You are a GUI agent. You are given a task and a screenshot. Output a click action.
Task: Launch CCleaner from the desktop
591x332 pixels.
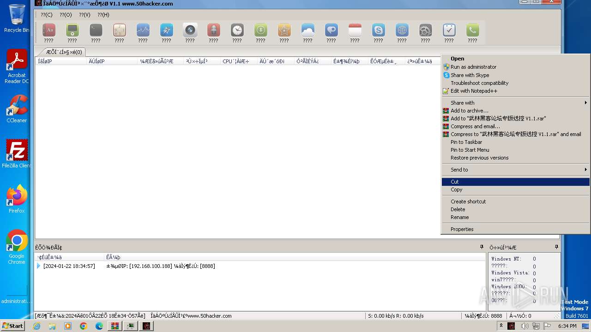tap(17, 109)
